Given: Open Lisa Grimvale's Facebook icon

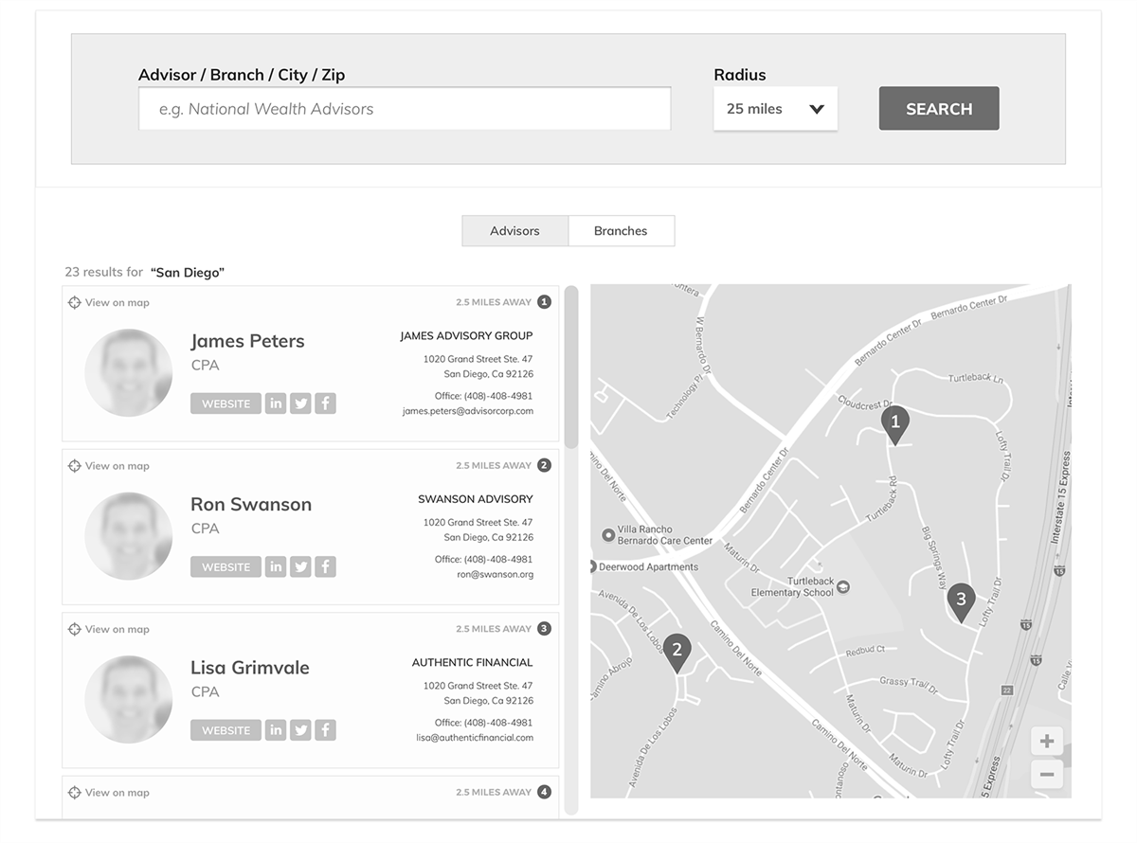Looking at the screenshot, I should (x=325, y=730).
